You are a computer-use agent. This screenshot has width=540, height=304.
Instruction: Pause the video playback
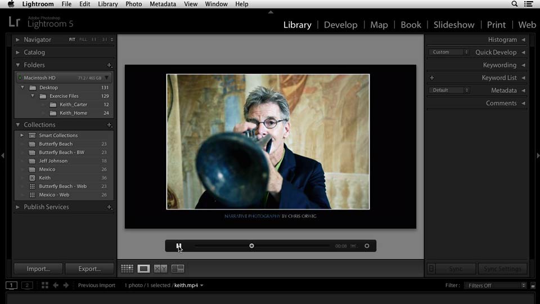coord(179,246)
